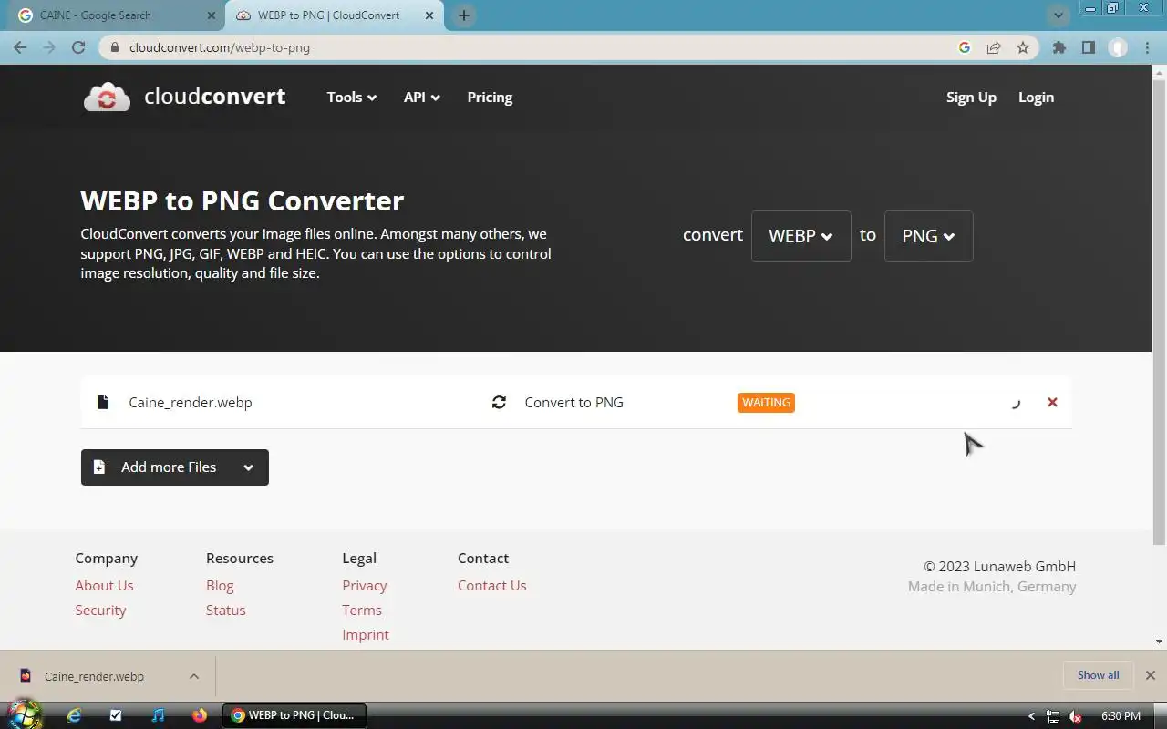Open the PNG target format dropdown
This screenshot has width=1167, height=729.
pos(928,236)
